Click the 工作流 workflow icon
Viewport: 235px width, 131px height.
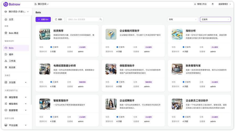[x=6, y=61]
